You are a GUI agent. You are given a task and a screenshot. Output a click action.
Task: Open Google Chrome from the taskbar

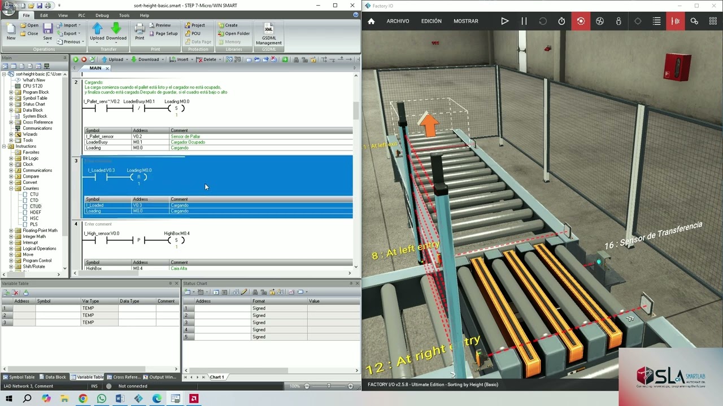82,399
